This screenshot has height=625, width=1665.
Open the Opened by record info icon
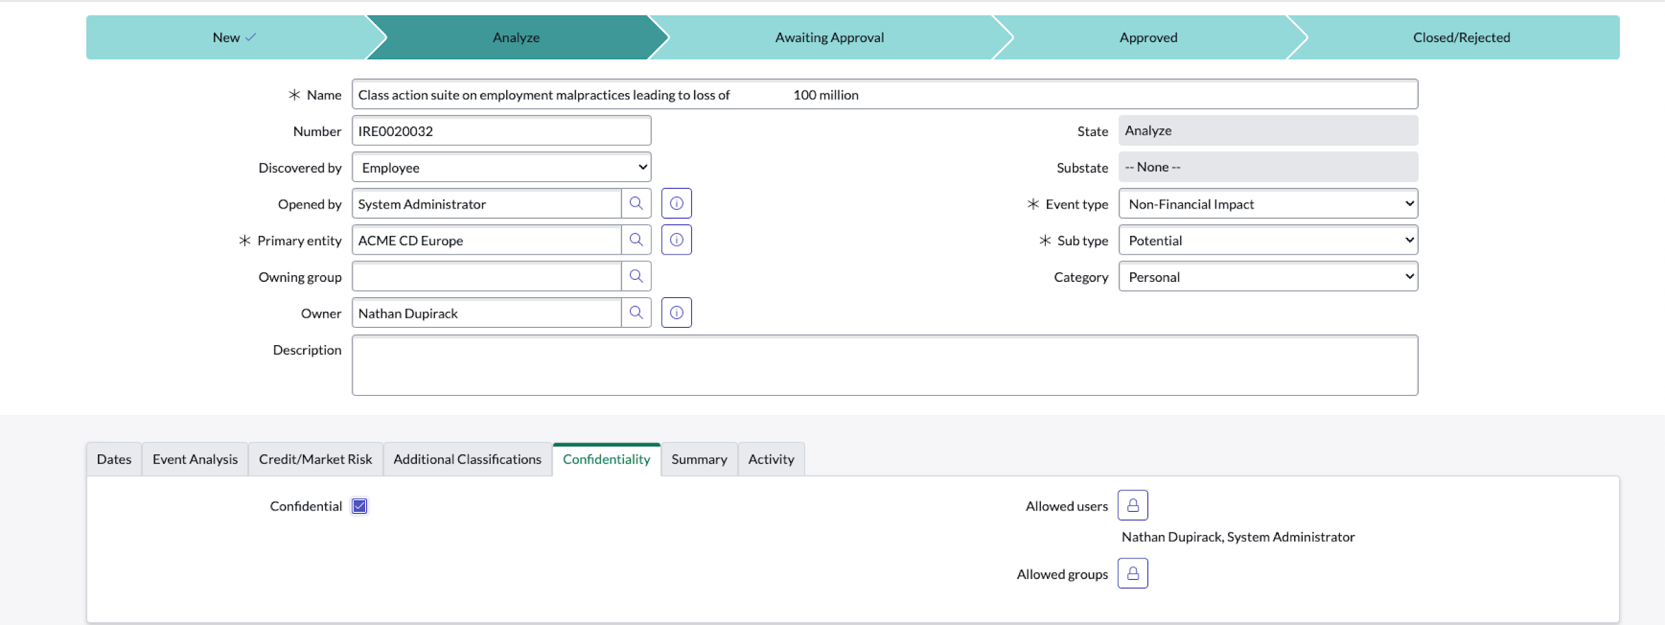click(x=676, y=203)
